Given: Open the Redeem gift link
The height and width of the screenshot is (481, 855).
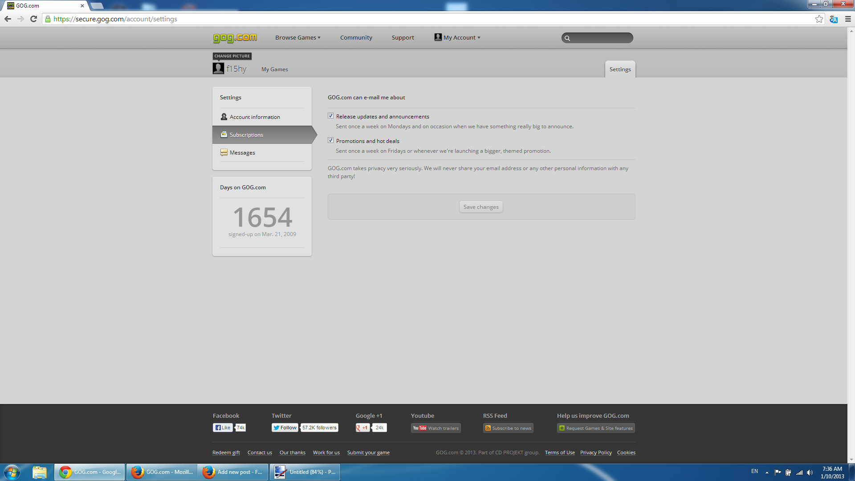Looking at the screenshot, I should tap(226, 452).
